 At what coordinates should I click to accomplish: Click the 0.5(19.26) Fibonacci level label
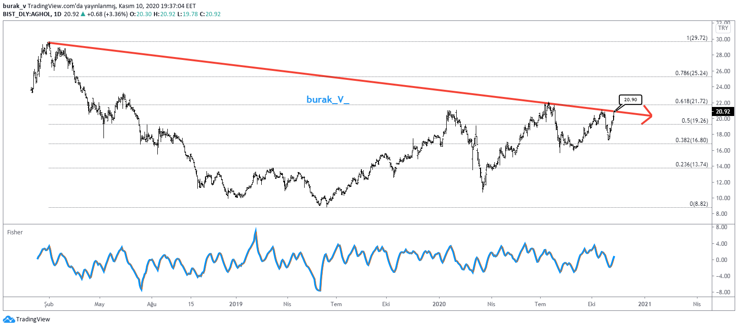click(x=695, y=121)
